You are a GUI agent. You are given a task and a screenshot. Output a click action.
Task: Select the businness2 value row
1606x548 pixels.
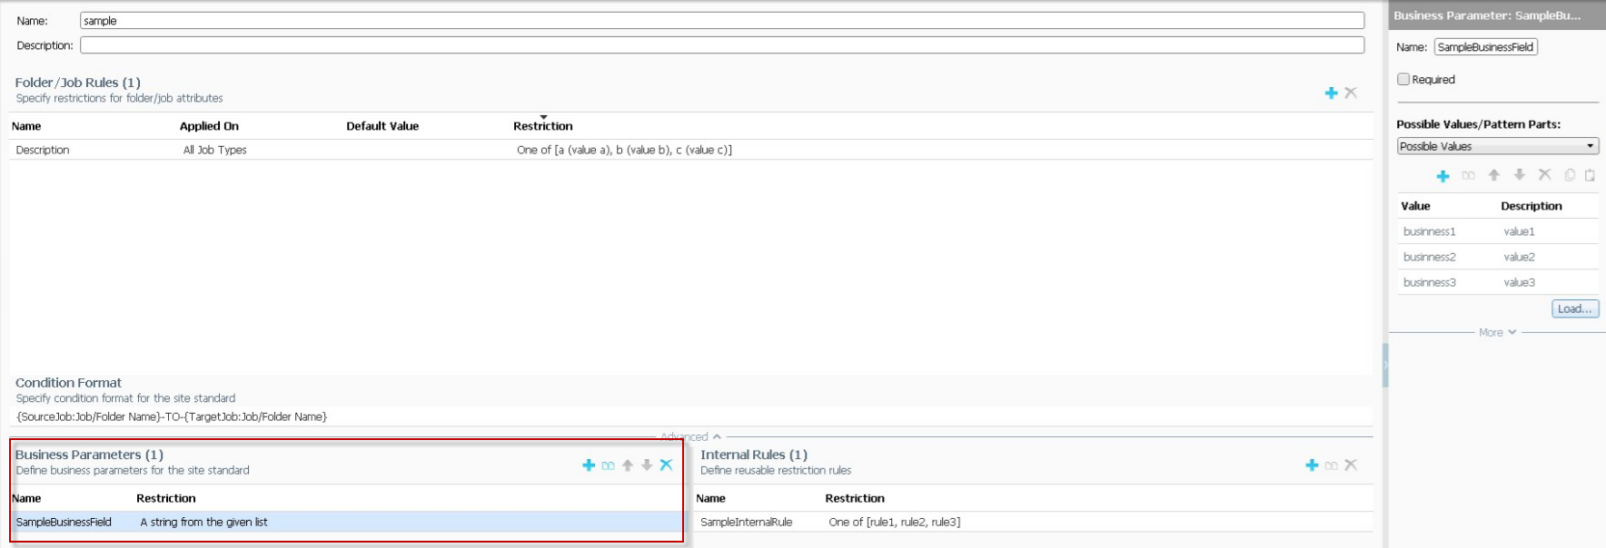tap(1498, 257)
